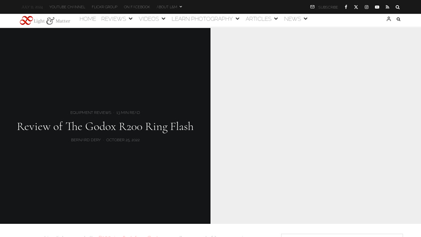Click the search icon in top black bar
Screen dimensions: 421x237
click(398, 7)
